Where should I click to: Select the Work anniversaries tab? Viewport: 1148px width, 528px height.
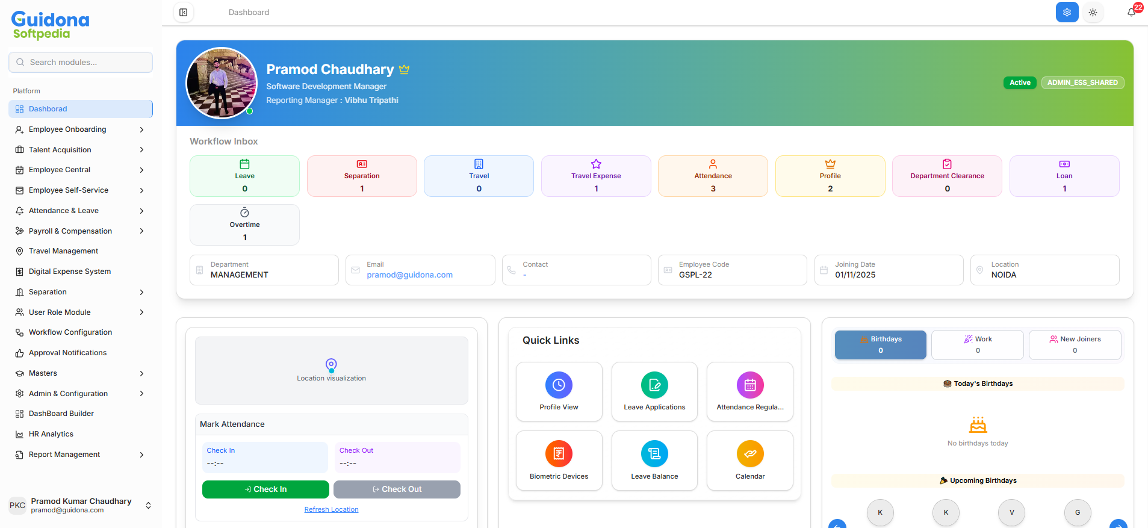[977, 344]
